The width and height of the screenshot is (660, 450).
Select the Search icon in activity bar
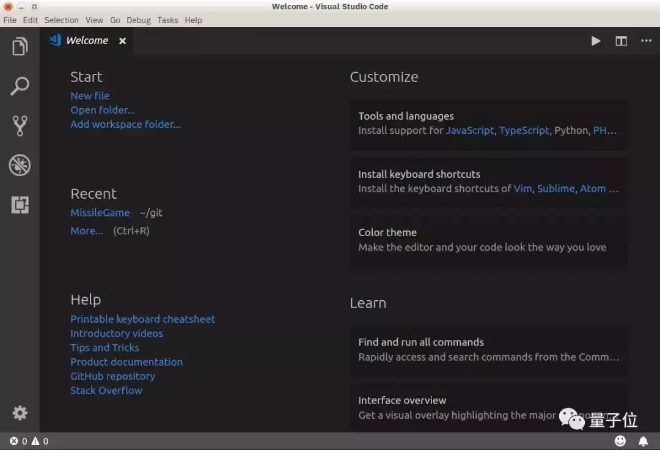[20, 86]
